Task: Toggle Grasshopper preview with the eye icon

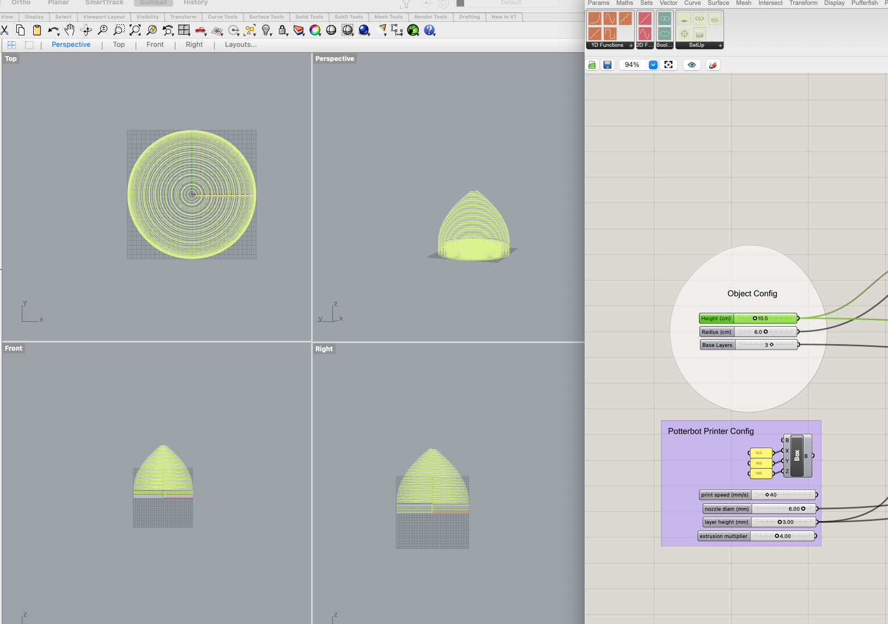Action: point(691,65)
